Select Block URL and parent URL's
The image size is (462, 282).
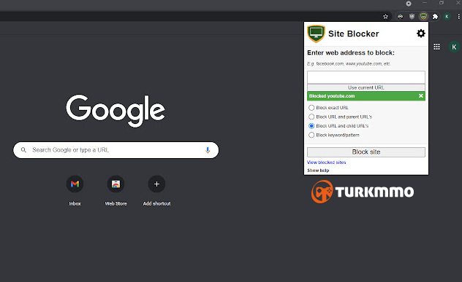pos(311,117)
